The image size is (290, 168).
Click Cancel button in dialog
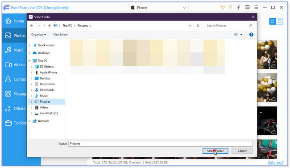242,151
